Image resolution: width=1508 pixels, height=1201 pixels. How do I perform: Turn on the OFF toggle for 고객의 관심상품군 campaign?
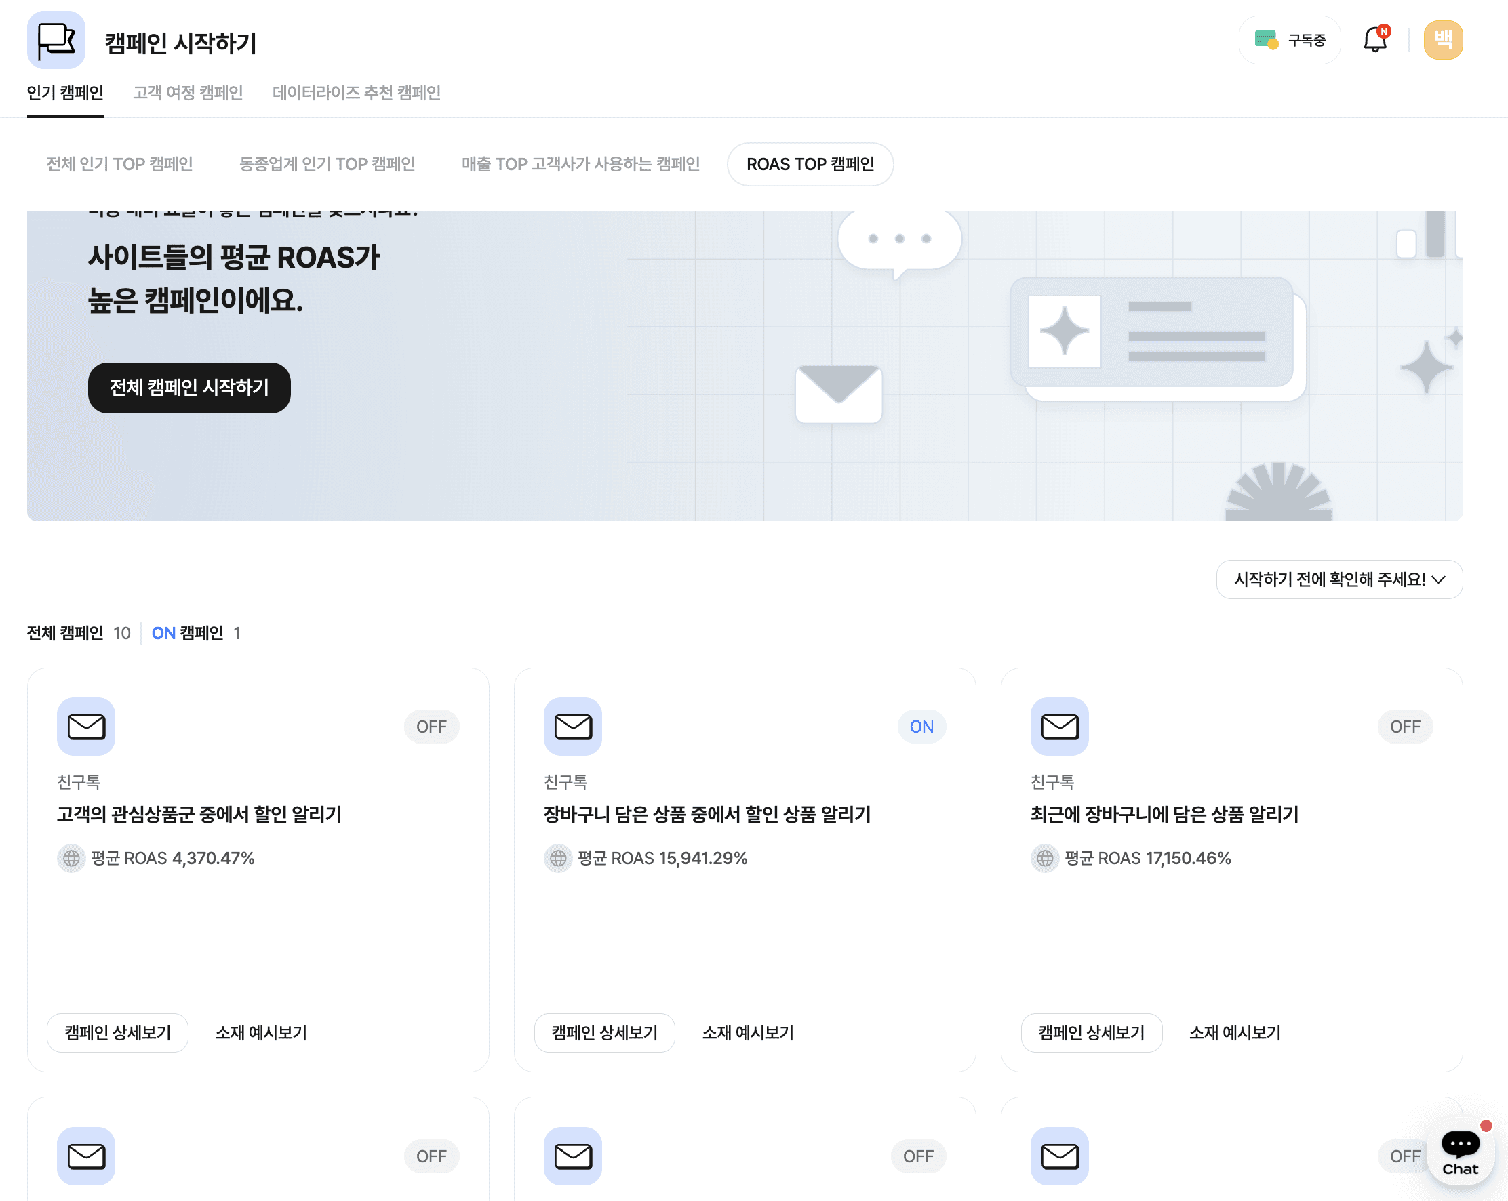(x=431, y=727)
